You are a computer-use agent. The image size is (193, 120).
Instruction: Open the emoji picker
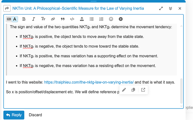click(x=111, y=19)
